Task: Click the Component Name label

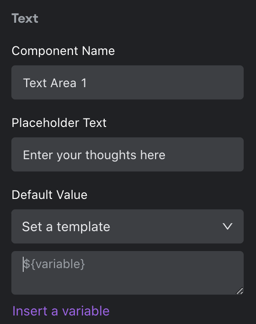Action: click(63, 51)
